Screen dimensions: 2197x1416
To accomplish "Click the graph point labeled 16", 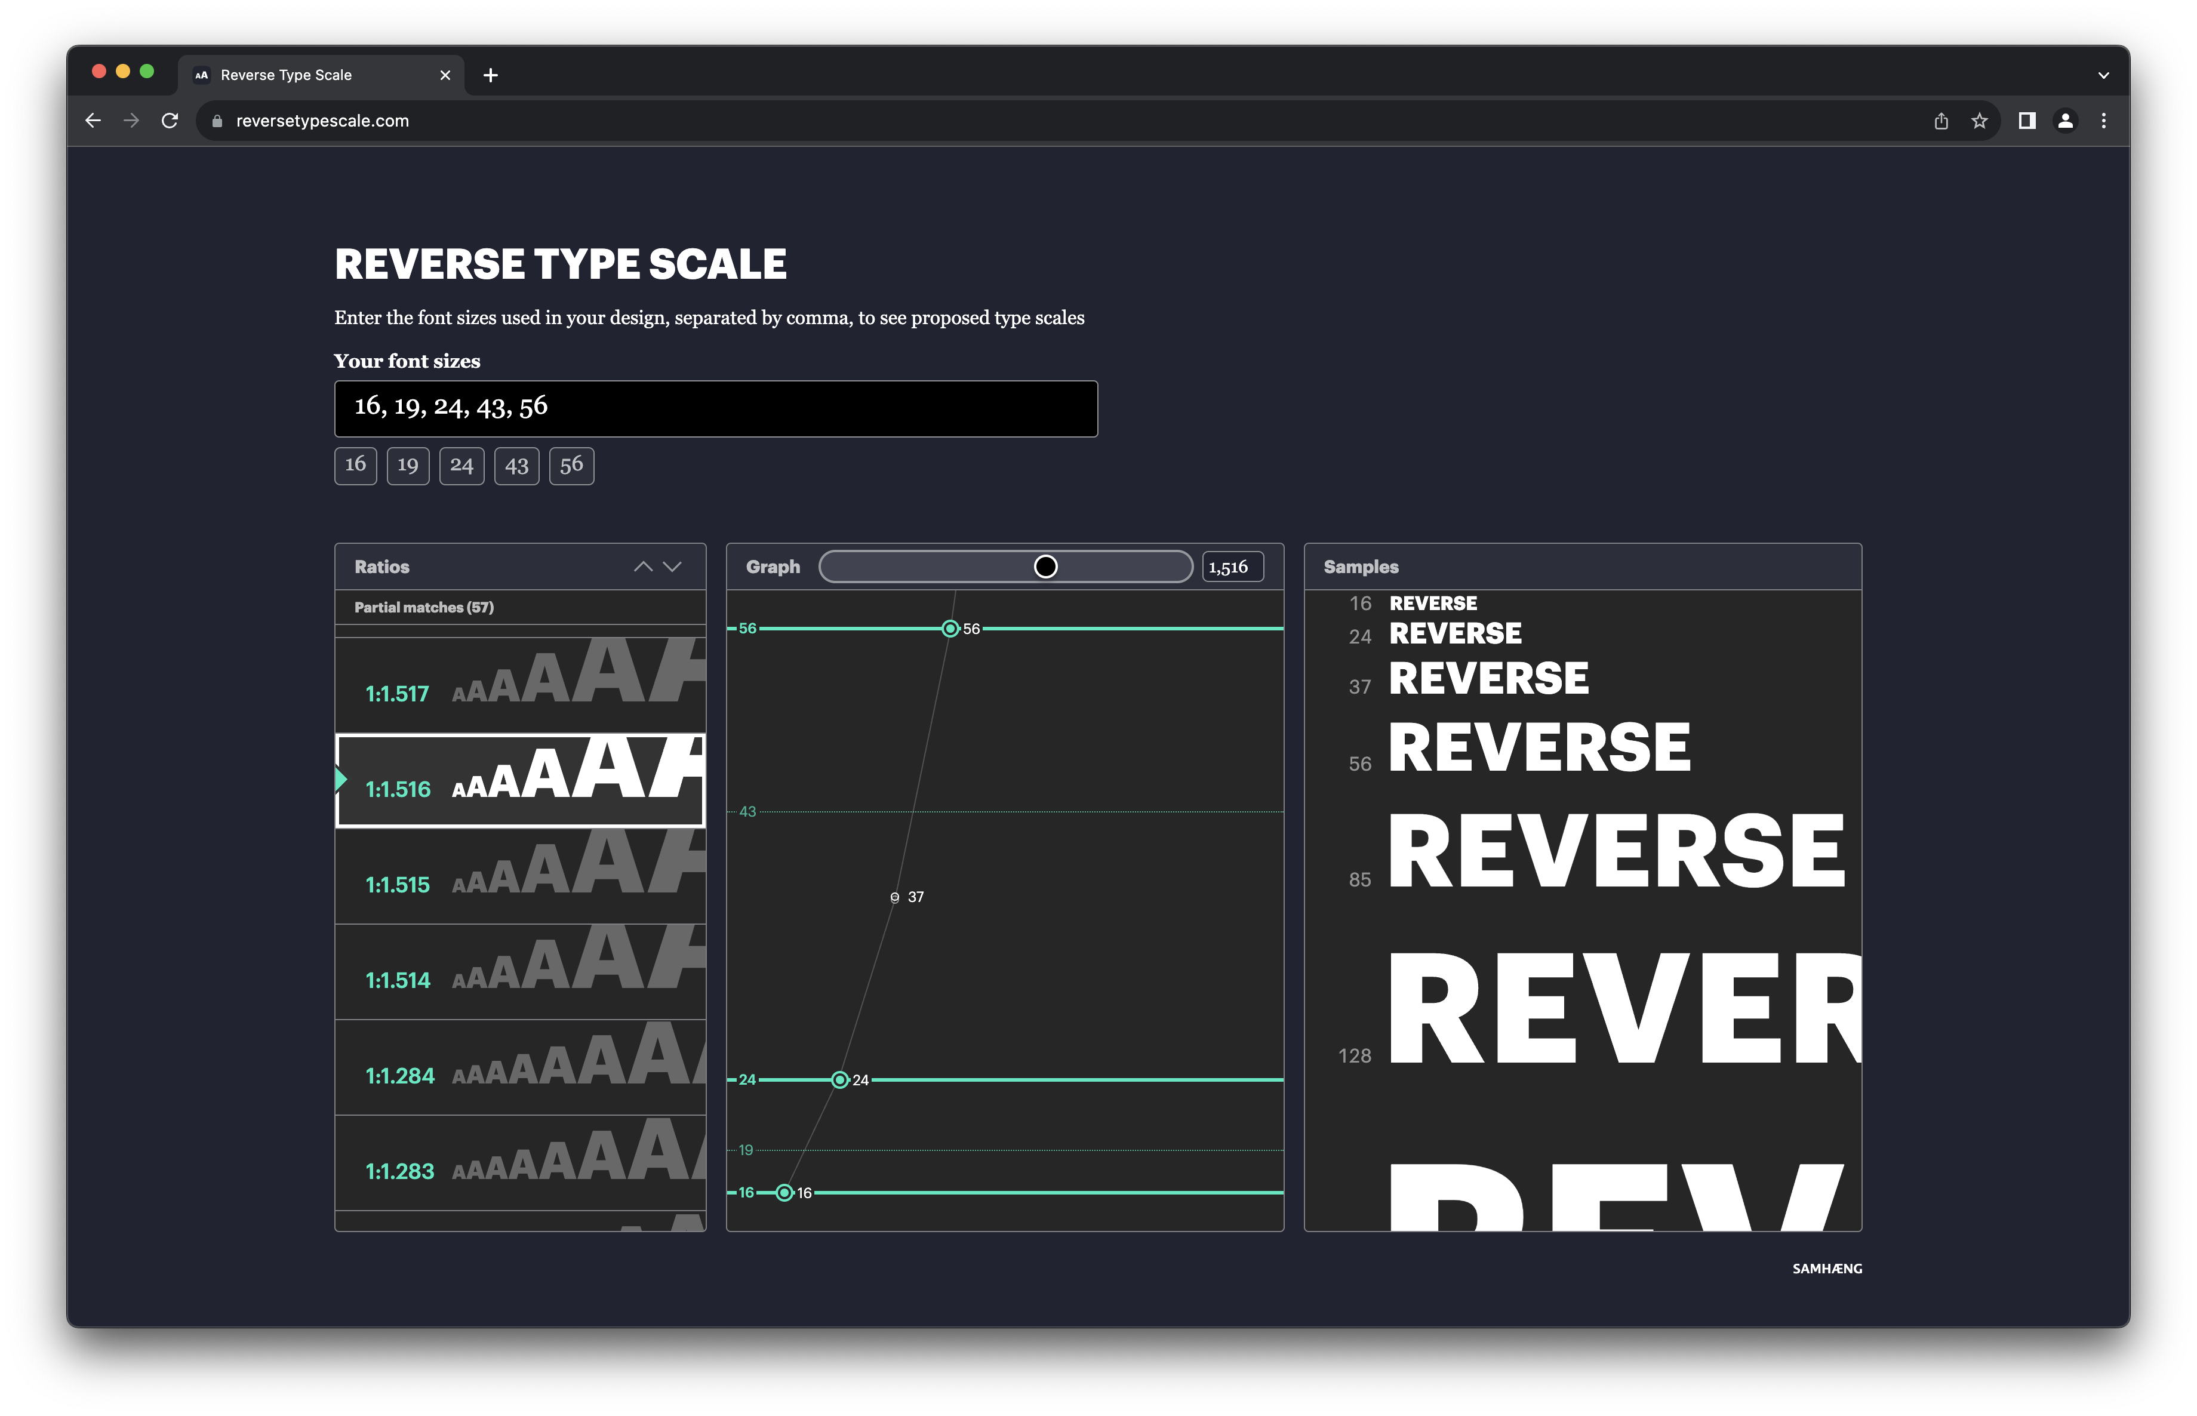I will coord(783,1193).
